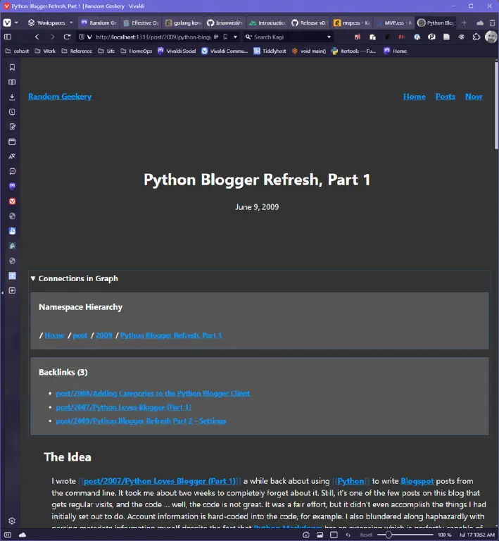
Task: Click the Search Kagi field
Action: 289,37
